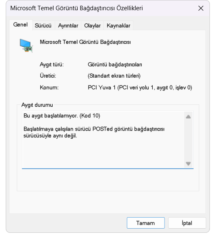The height and width of the screenshot is (234, 216).
Task: Open the Olaylar tab
Action: click(x=92, y=25)
